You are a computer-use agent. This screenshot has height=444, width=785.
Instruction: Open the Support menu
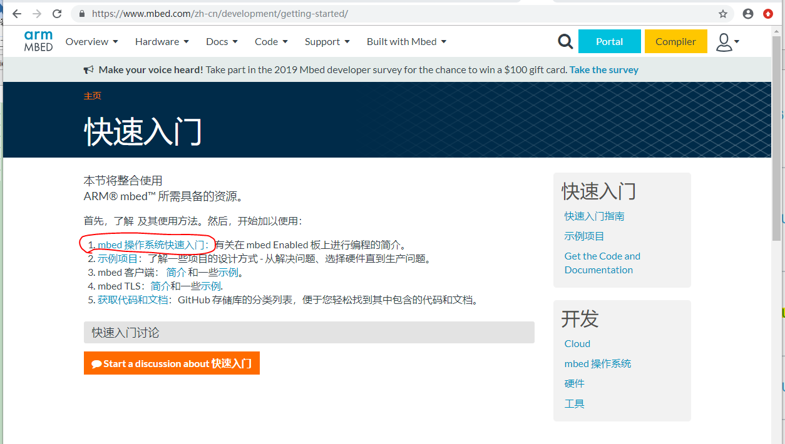[327, 41]
